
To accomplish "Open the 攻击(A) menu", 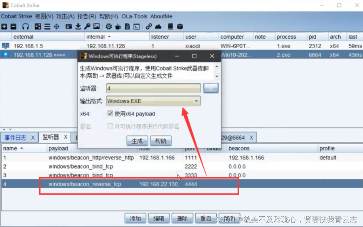I will (65, 16).
